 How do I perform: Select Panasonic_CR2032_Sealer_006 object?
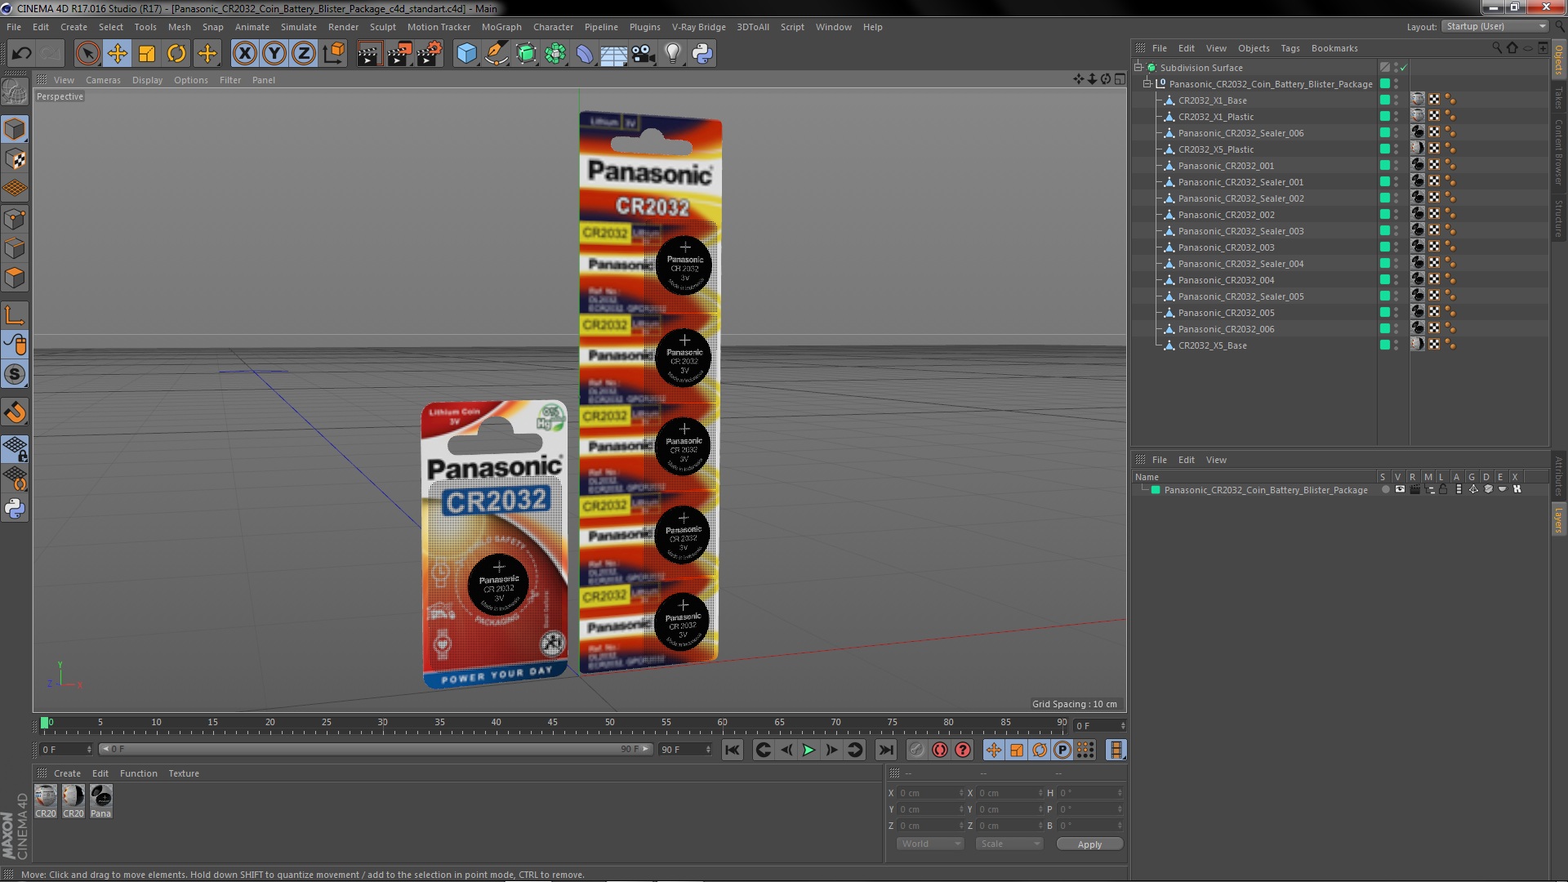pos(1241,133)
